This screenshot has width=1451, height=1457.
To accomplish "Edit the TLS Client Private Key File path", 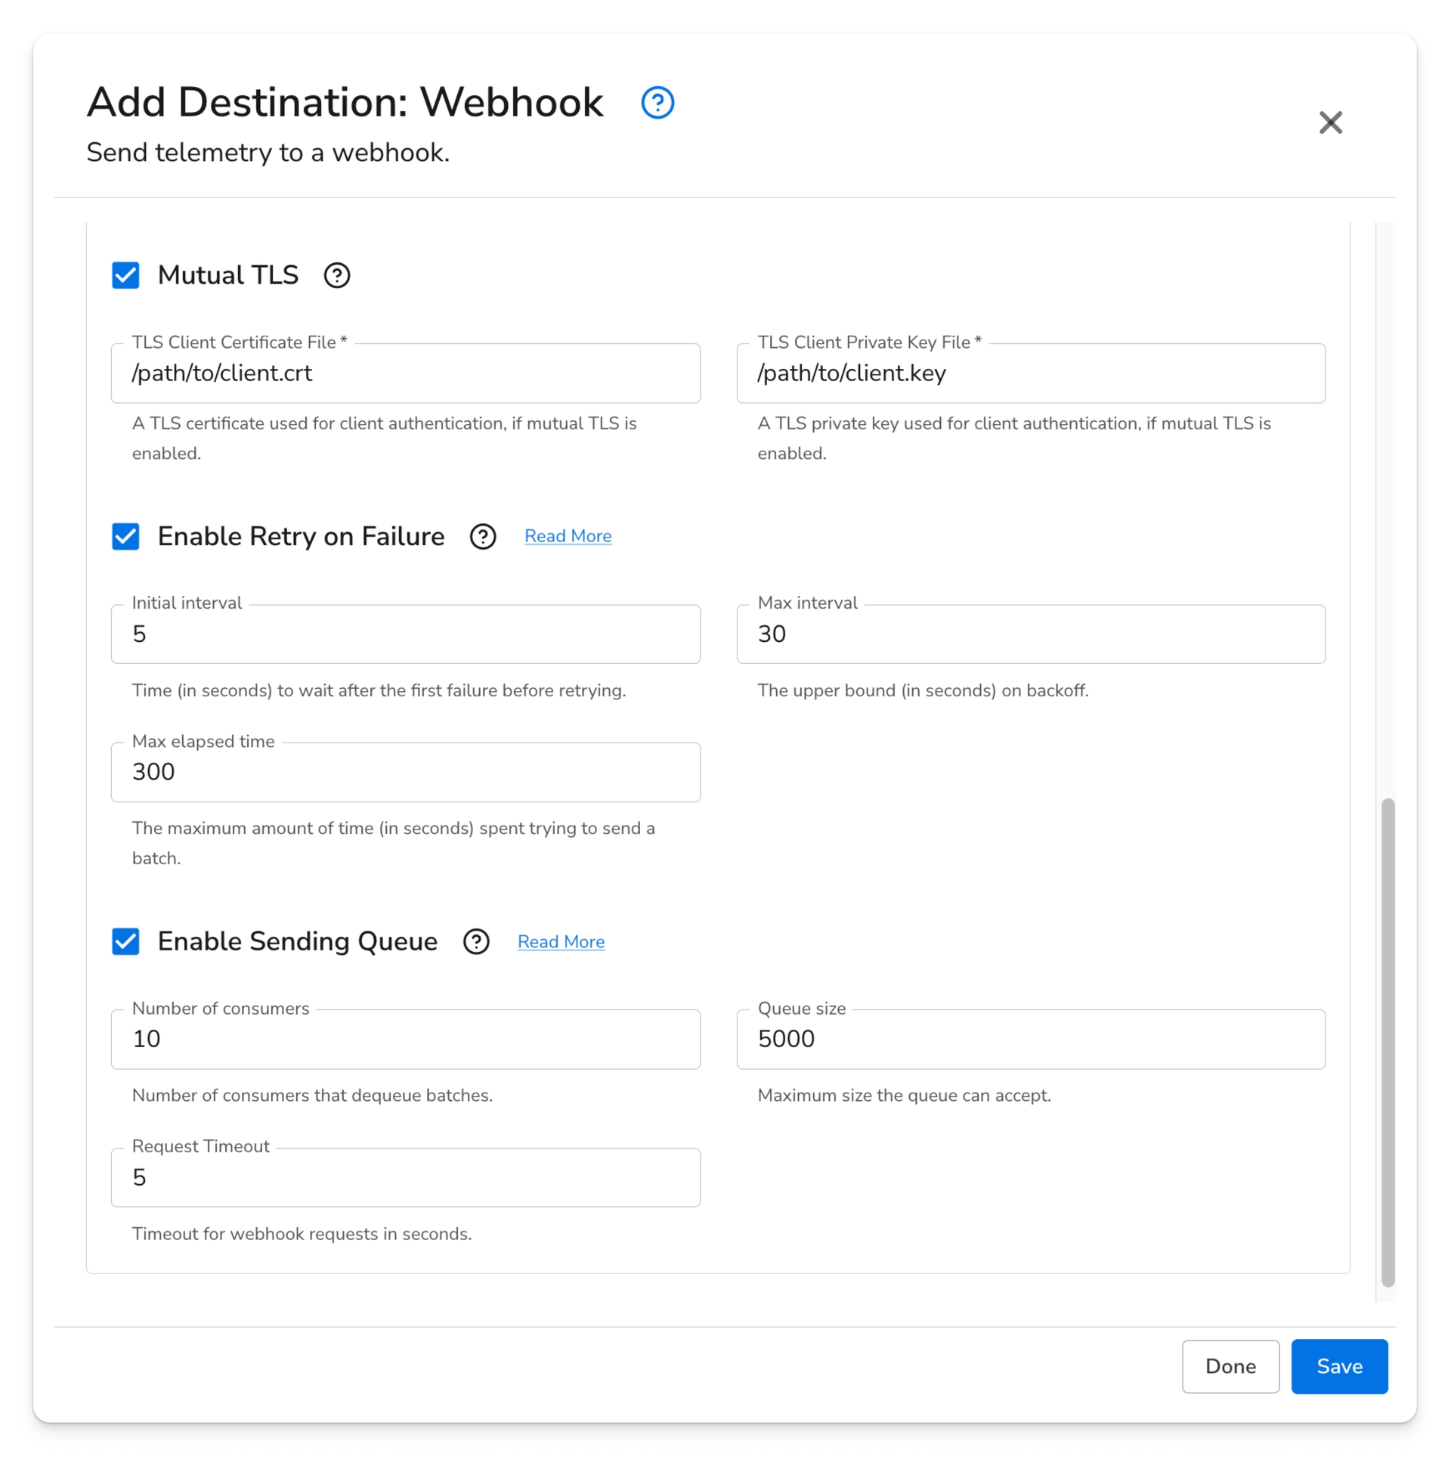I will [1031, 373].
